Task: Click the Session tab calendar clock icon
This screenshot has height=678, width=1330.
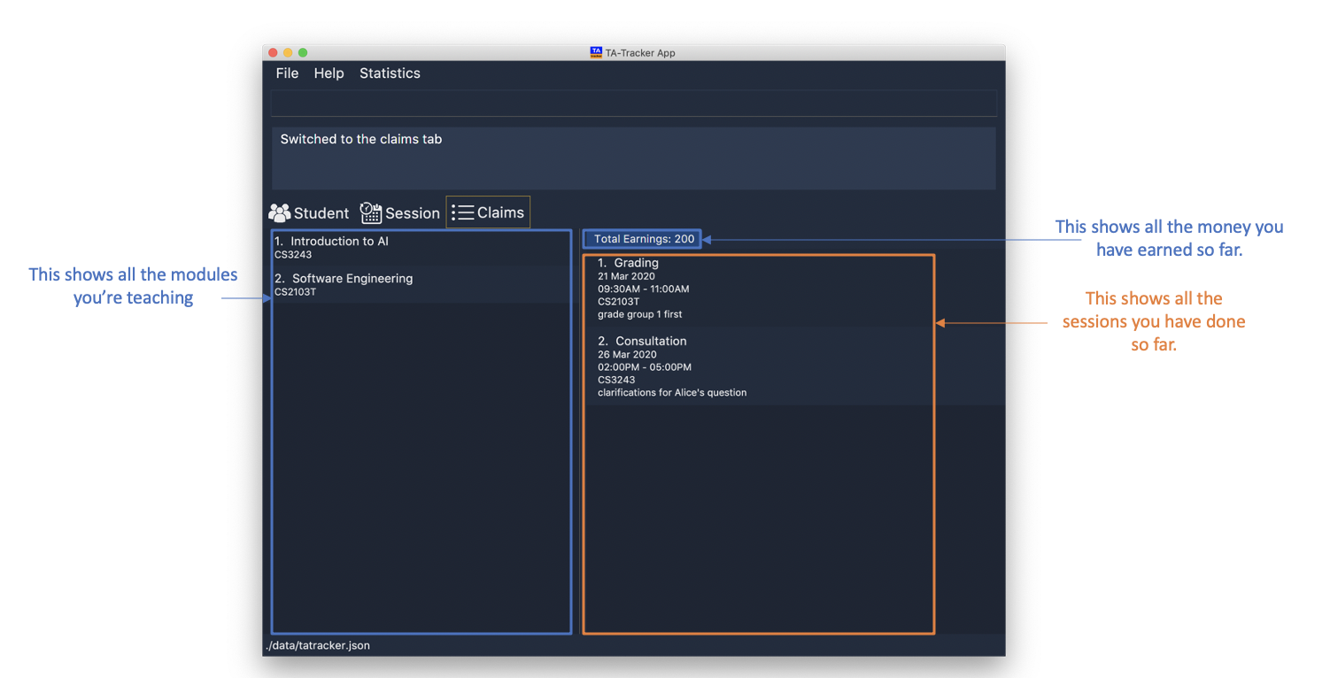Action: coord(371,213)
